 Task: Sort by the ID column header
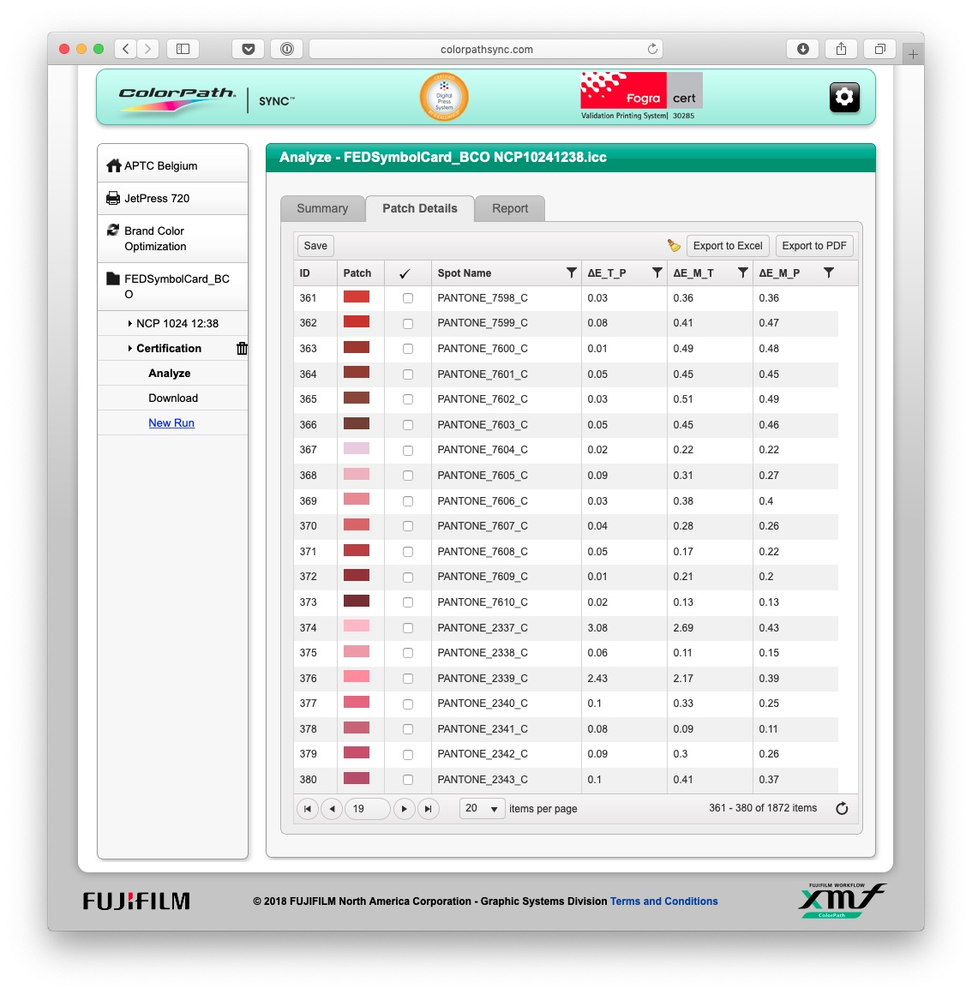tap(315, 272)
